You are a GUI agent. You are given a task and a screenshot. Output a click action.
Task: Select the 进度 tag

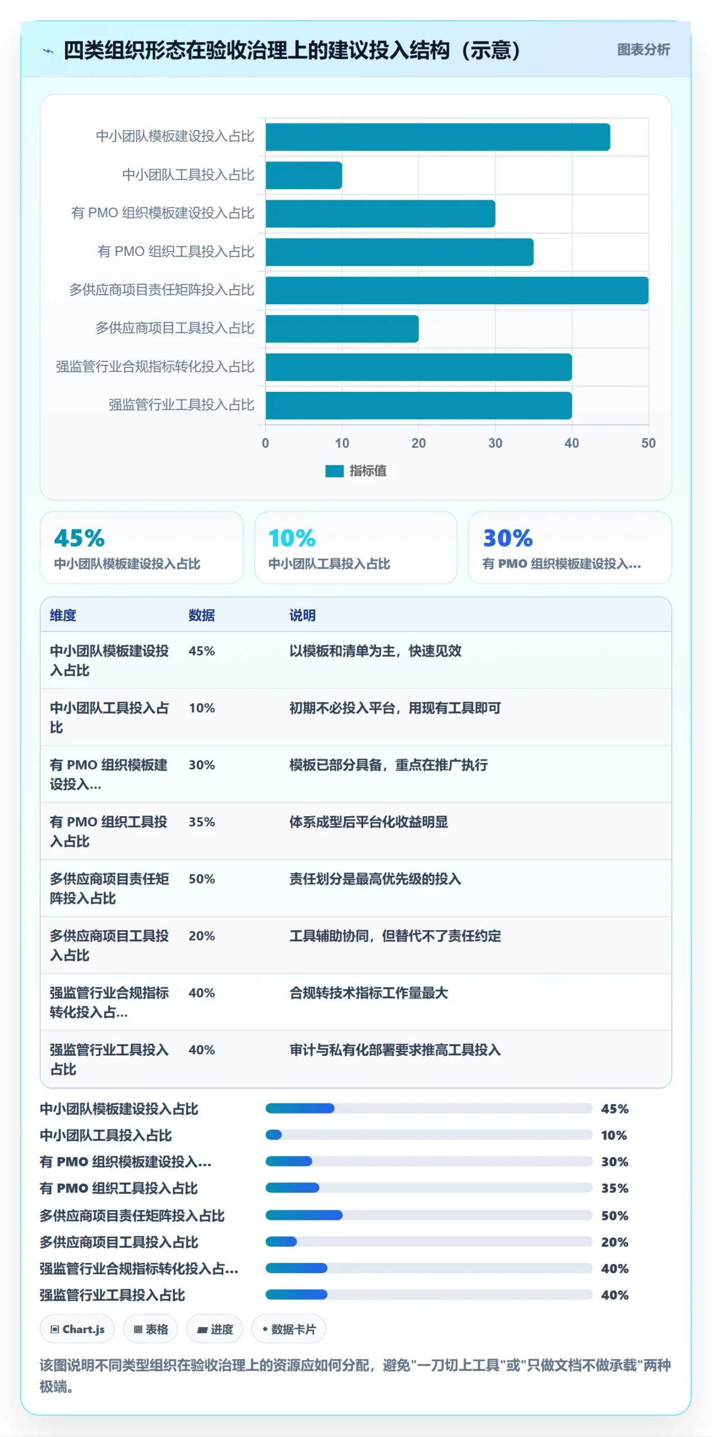[214, 1329]
